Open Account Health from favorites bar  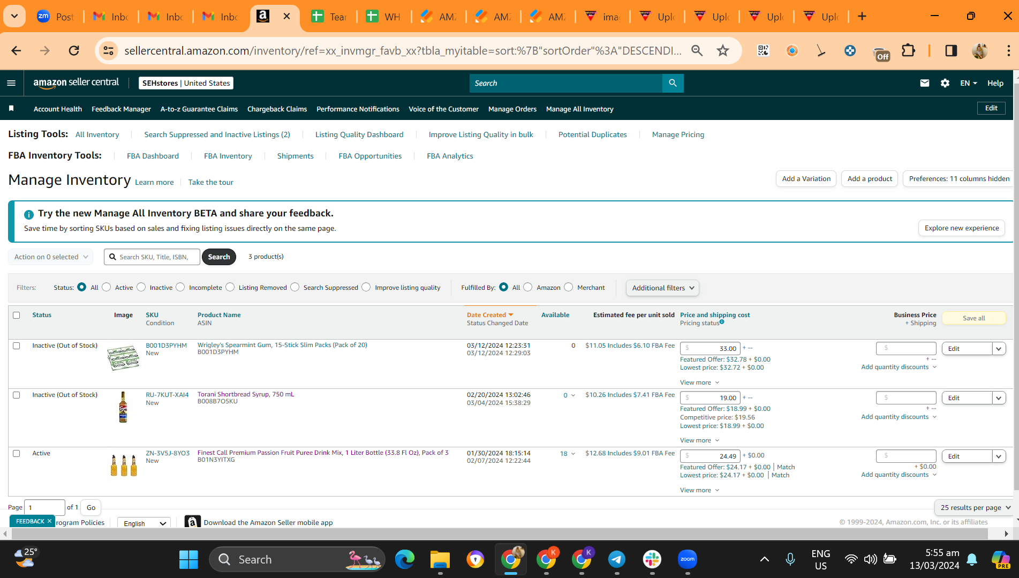[x=58, y=109]
